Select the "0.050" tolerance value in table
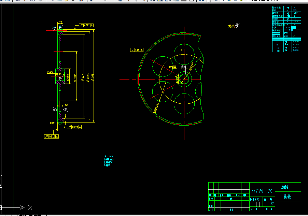308x216 pixels. coord(296,42)
